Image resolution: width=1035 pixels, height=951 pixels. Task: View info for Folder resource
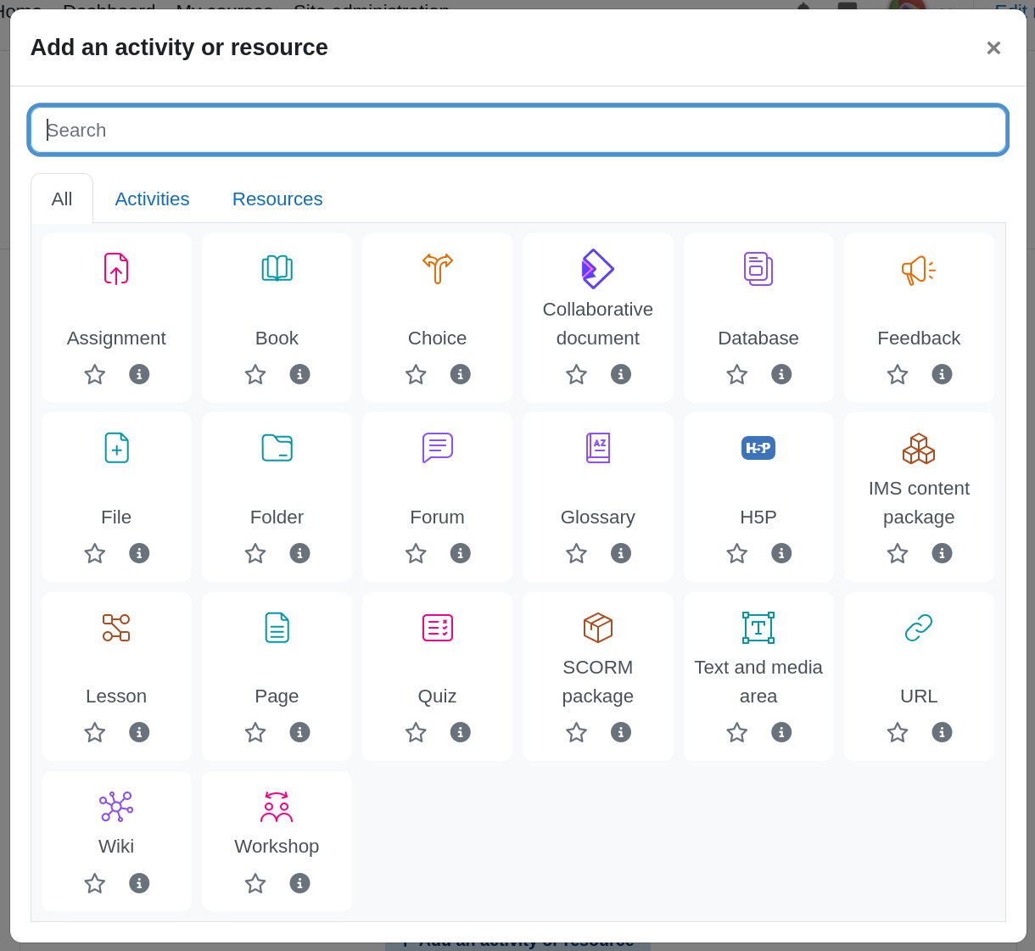tap(299, 553)
